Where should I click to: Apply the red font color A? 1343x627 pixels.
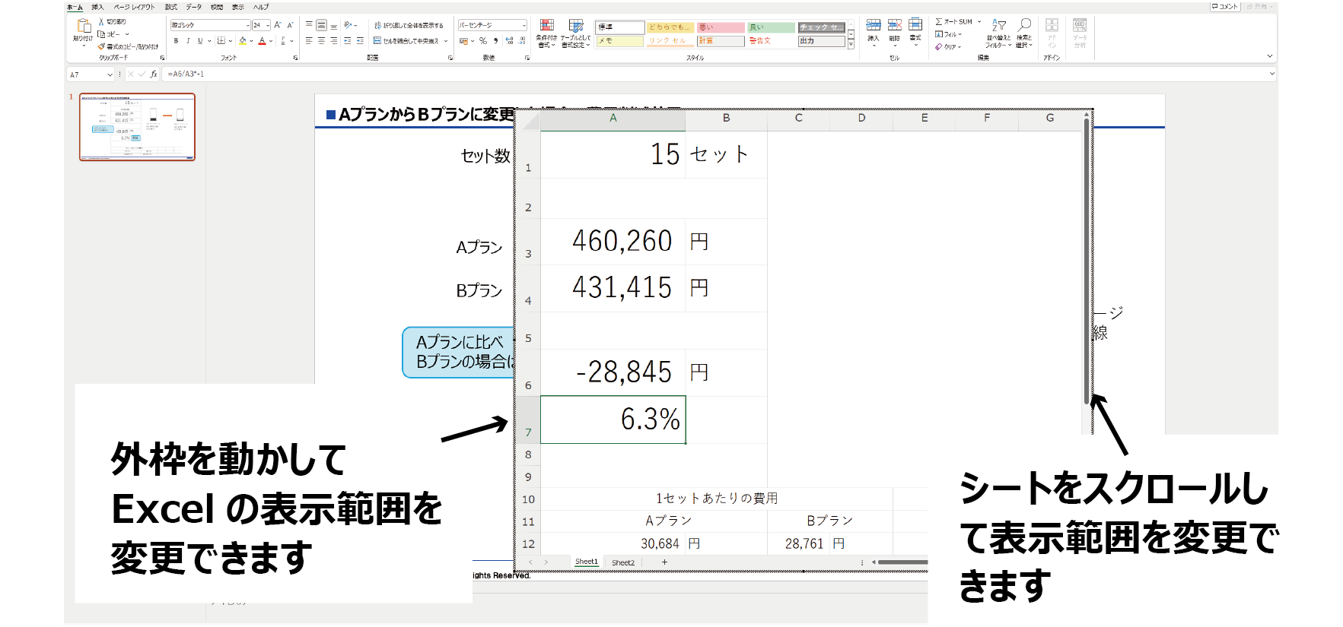pyautogui.click(x=262, y=41)
